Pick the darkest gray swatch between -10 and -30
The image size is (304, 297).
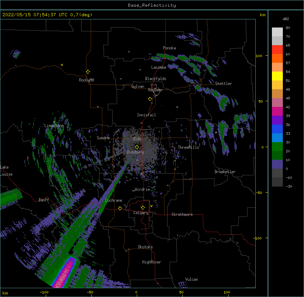(x=277, y=182)
